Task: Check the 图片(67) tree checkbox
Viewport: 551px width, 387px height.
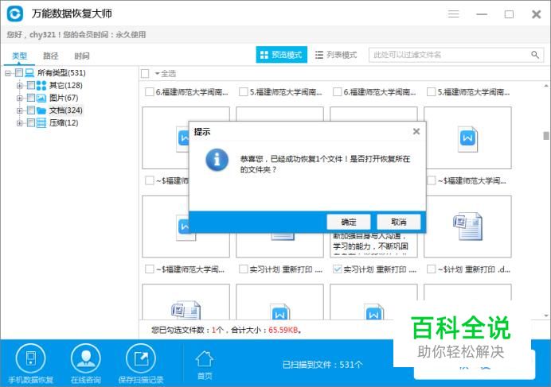Action: point(31,98)
